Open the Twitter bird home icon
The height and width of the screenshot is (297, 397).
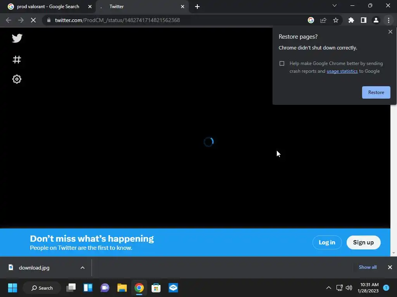coord(17,38)
